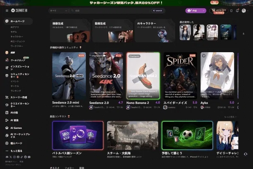
Task: Open サークル under community center
Action: [x=14, y=86]
